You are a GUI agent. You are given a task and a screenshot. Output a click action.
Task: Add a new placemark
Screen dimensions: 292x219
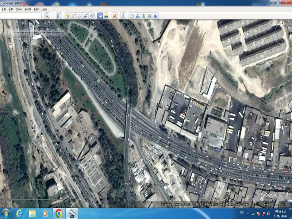point(67,16)
